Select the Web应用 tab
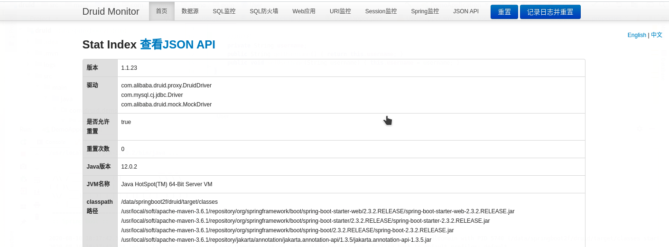 pyautogui.click(x=304, y=11)
